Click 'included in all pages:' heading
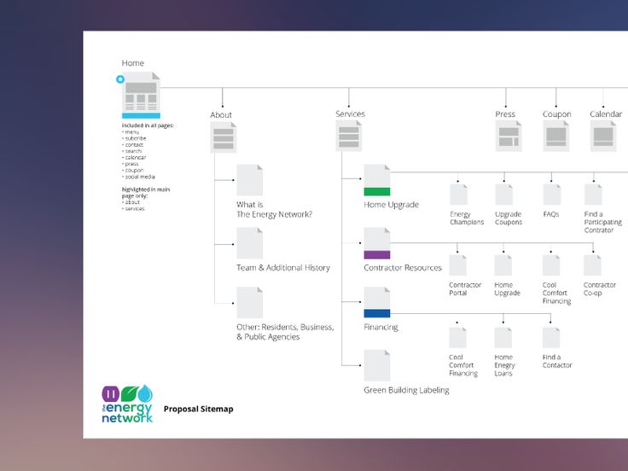This screenshot has height=471, width=628. [x=148, y=125]
